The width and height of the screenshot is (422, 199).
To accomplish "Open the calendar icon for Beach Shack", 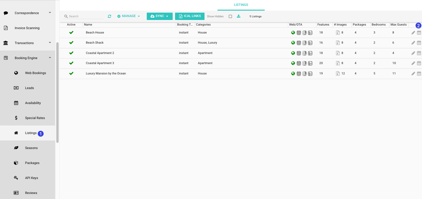I will coord(419,43).
